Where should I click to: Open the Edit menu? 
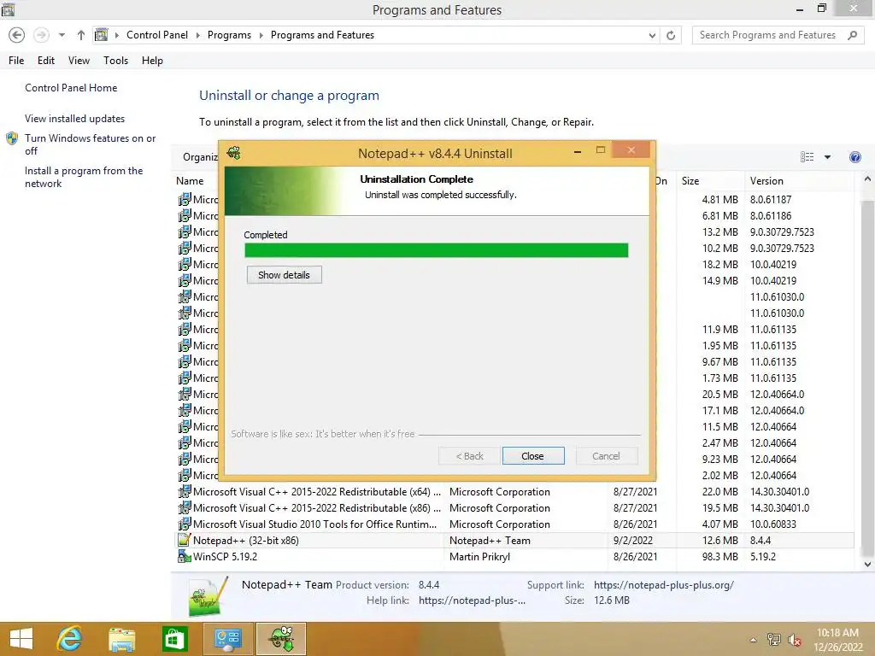[46, 61]
